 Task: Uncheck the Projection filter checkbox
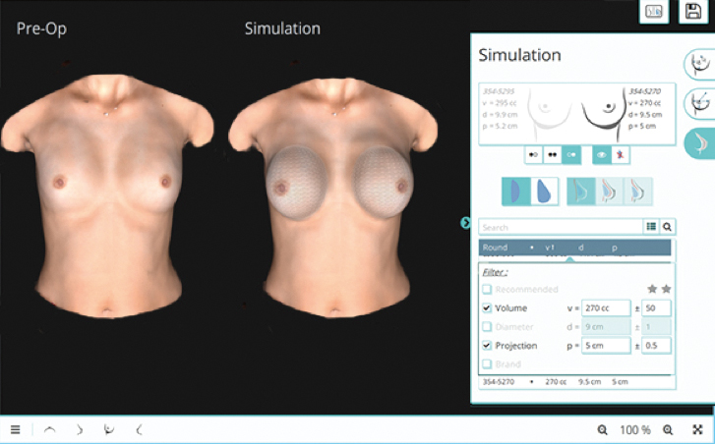point(487,346)
